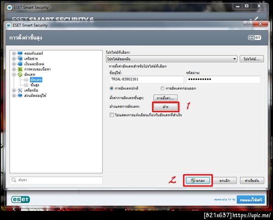Expand the network tree node
This screenshot has width=273, height=220.
(14, 59)
